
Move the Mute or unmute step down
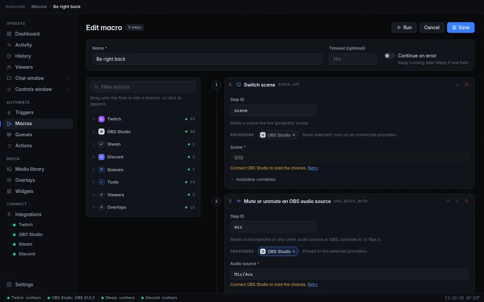pyautogui.click(x=457, y=201)
